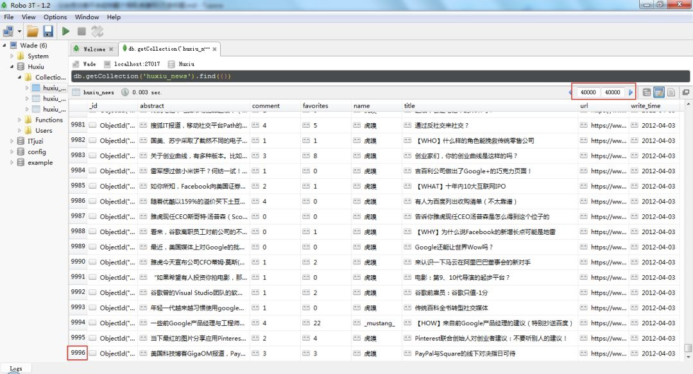This screenshot has width=693, height=374.
Task: Collapse the Huxiu database node
Action: (12, 67)
